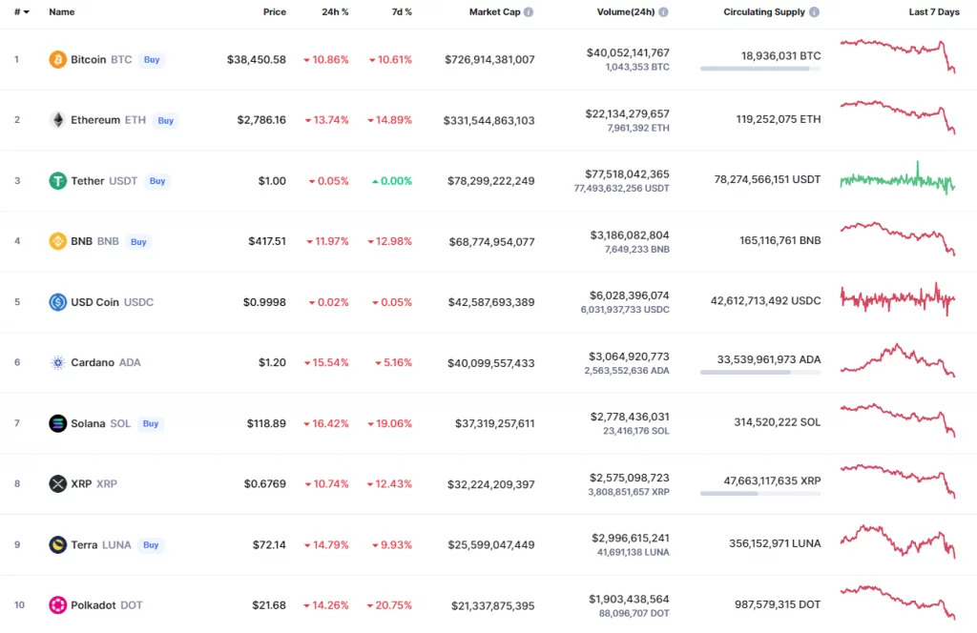Screen dimensions: 977x633
Task: Click the Solana coin logo
Action: 56,423
